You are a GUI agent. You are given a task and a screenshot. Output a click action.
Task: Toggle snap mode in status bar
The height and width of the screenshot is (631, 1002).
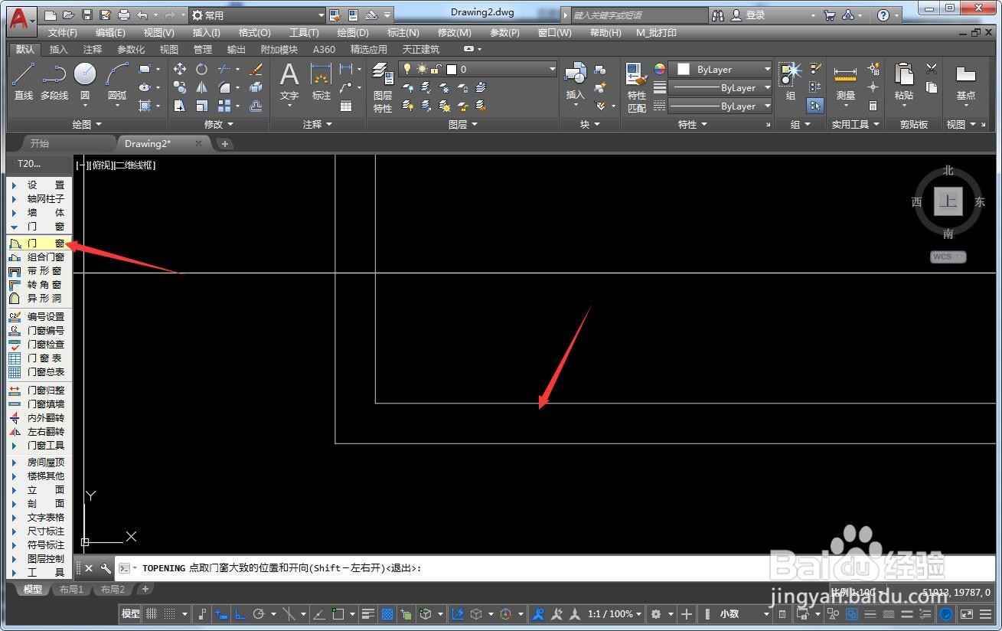169,613
